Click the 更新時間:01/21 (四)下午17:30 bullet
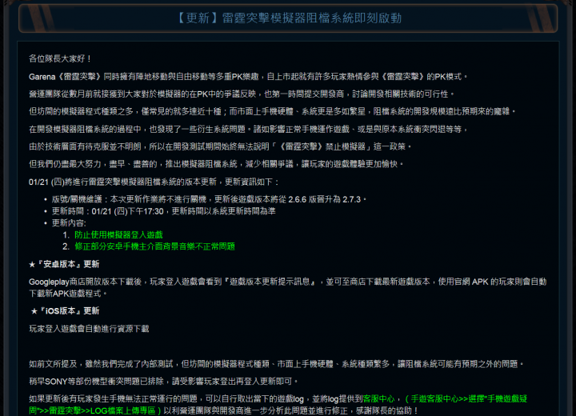This screenshot has width=576, height=416. pos(163,211)
